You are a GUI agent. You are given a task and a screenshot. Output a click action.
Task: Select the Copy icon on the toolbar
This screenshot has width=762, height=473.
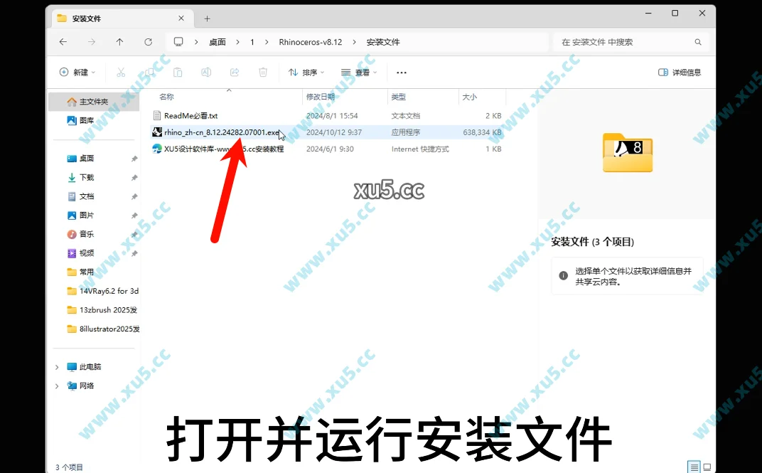[149, 72]
